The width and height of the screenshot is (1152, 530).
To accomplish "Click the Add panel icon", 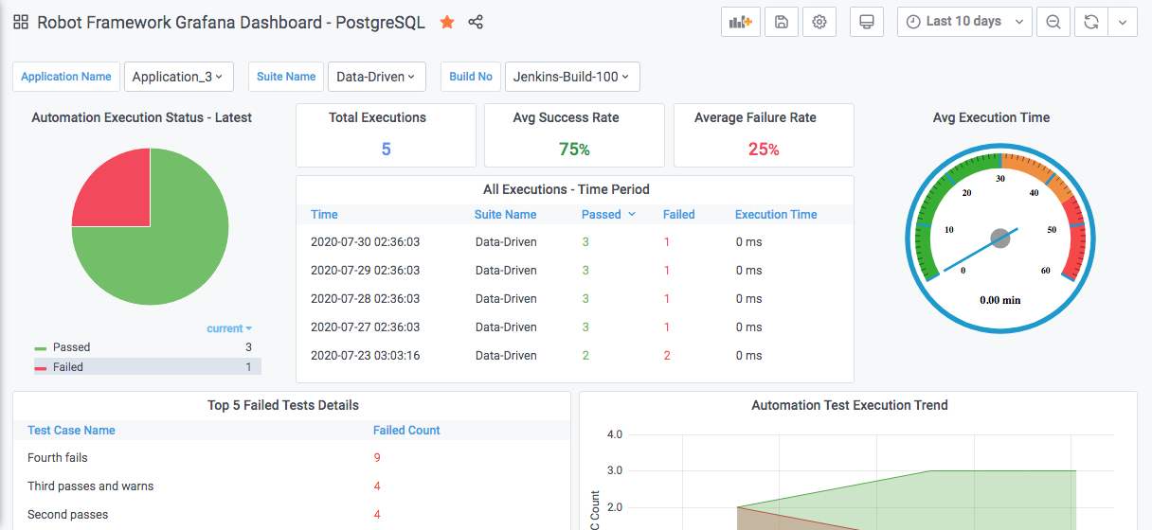I will tap(740, 22).
